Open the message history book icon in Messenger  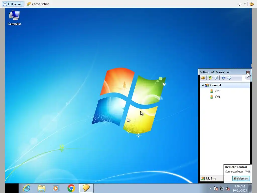(216, 78)
